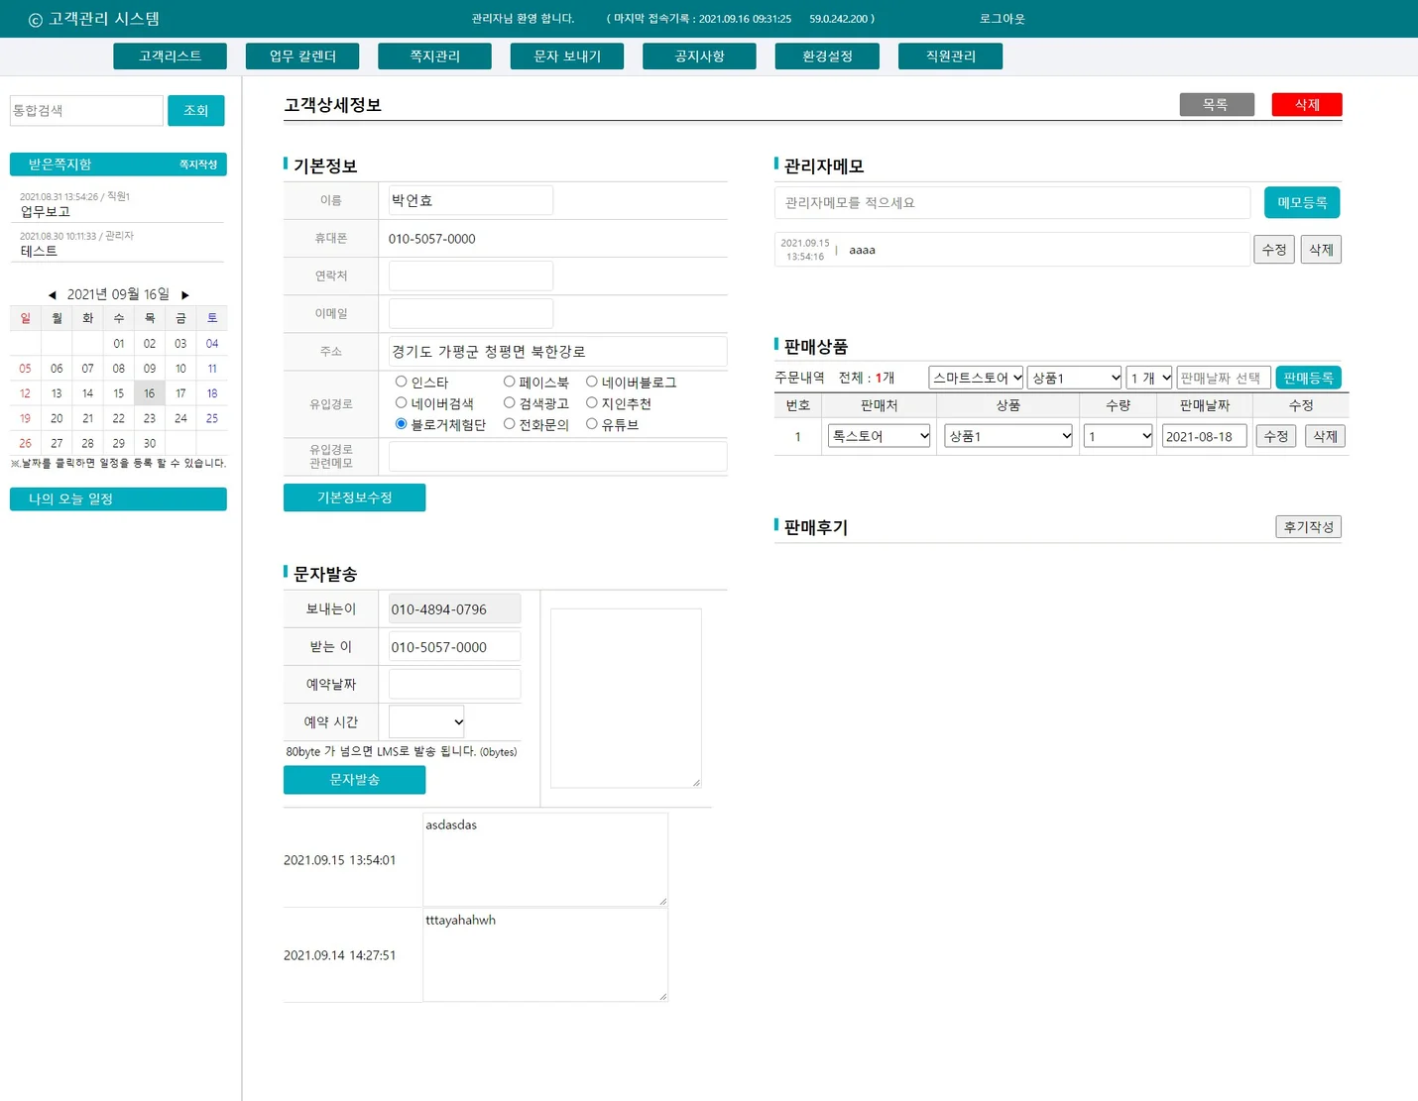
Task: Open the 톡스토어 seller dropdown in row 1
Action: coord(879,436)
